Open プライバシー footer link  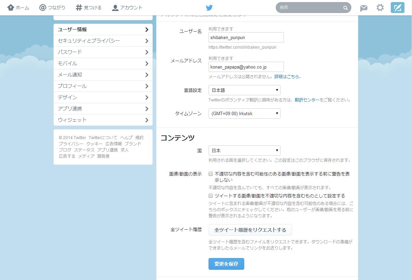(x=71, y=144)
